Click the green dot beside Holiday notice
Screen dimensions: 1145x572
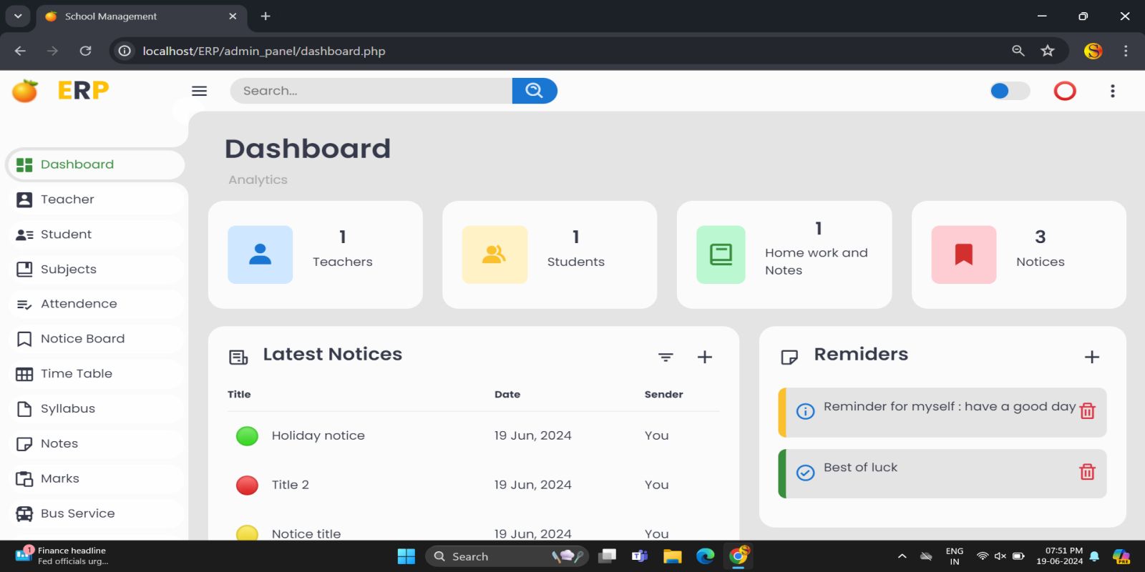[x=247, y=436]
